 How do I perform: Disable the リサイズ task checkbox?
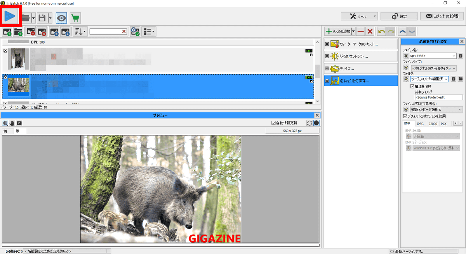(327, 69)
